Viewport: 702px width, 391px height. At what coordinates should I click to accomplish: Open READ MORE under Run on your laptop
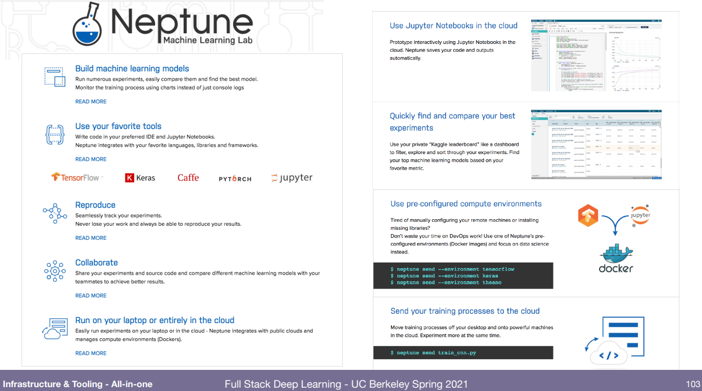click(91, 353)
